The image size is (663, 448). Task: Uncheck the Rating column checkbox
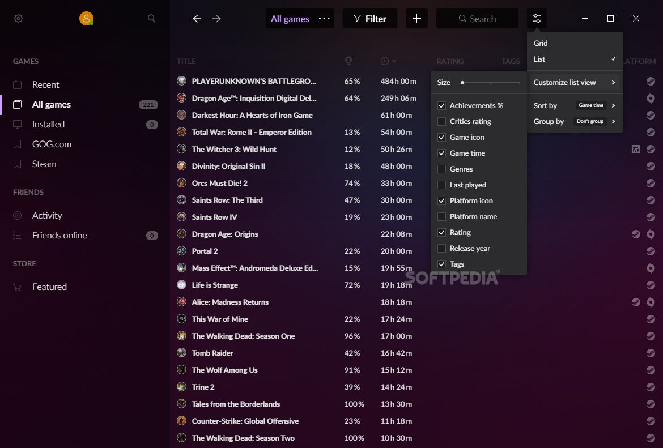point(441,232)
